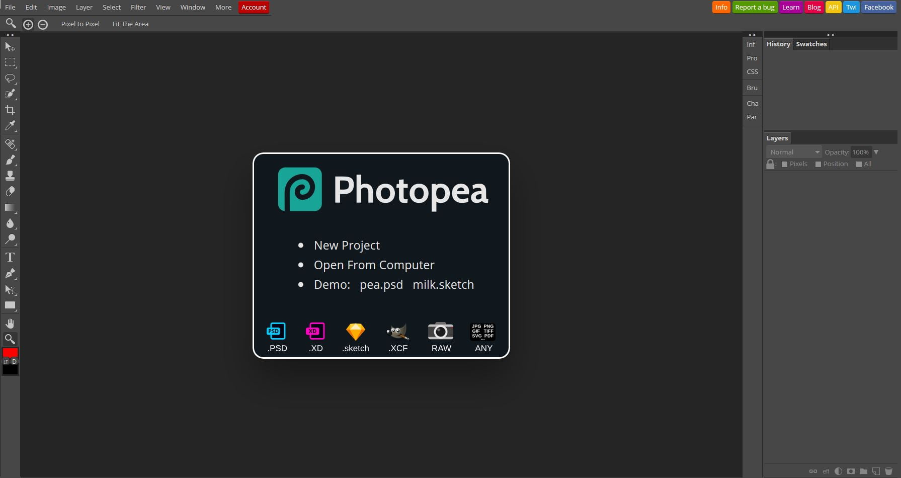Screen dimensions: 901x478
Task: Collapse the History panel column
Action: [x=831, y=35]
